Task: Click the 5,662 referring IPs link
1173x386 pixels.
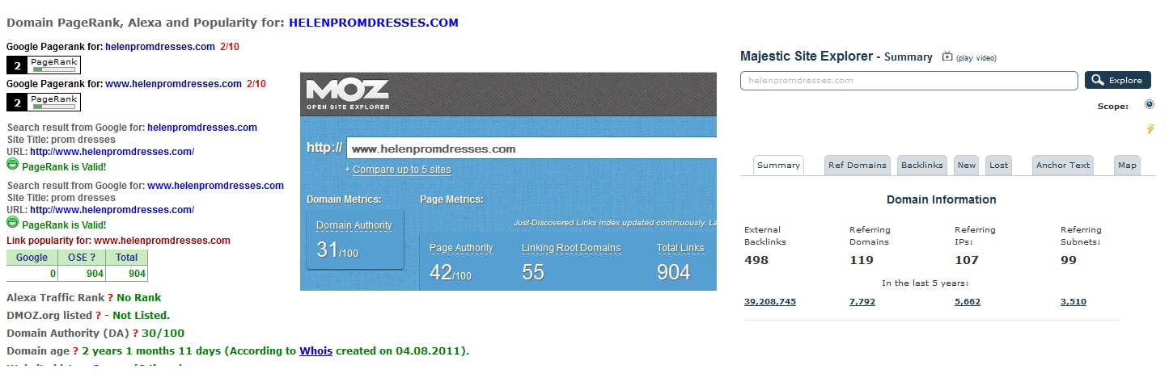Action: (968, 301)
